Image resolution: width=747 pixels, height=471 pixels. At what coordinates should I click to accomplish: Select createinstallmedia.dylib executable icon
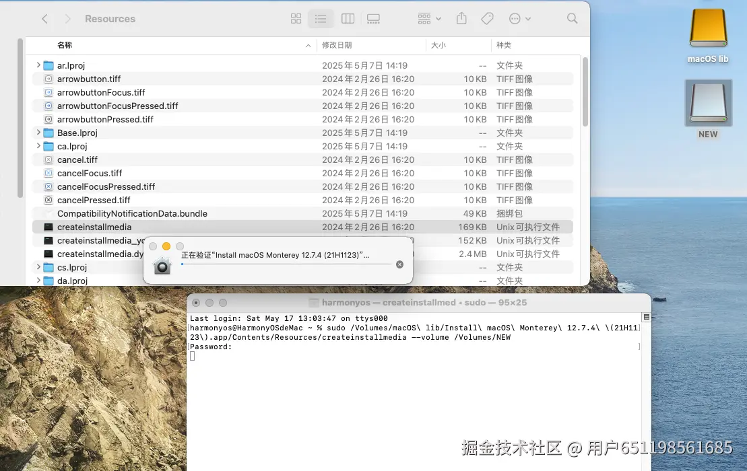pos(48,254)
